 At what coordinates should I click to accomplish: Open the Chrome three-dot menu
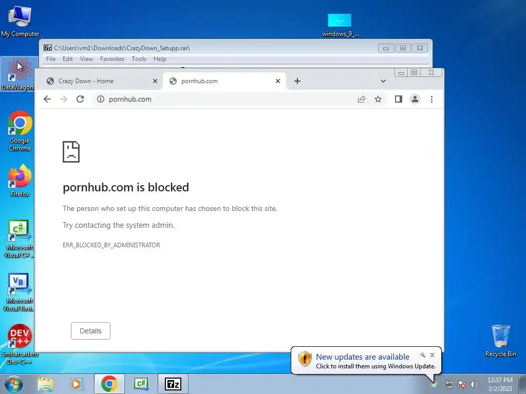pyautogui.click(x=431, y=99)
